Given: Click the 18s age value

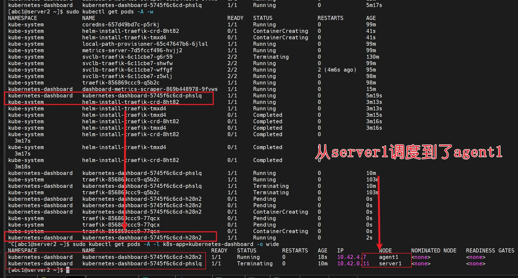Looking at the screenshot, I should pyautogui.click(x=322, y=257).
